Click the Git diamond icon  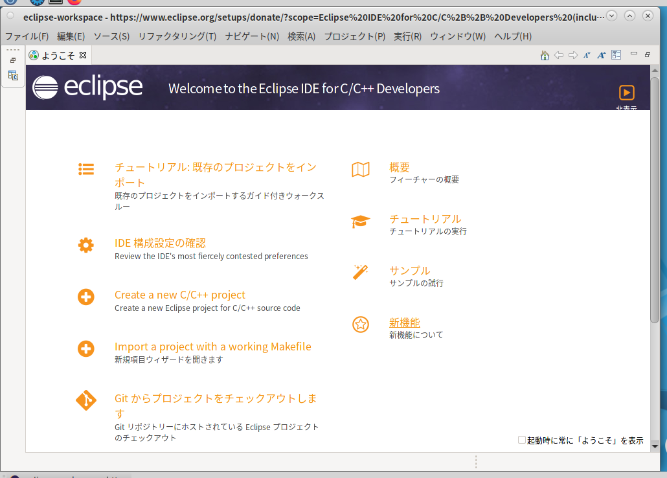(86, 400)
